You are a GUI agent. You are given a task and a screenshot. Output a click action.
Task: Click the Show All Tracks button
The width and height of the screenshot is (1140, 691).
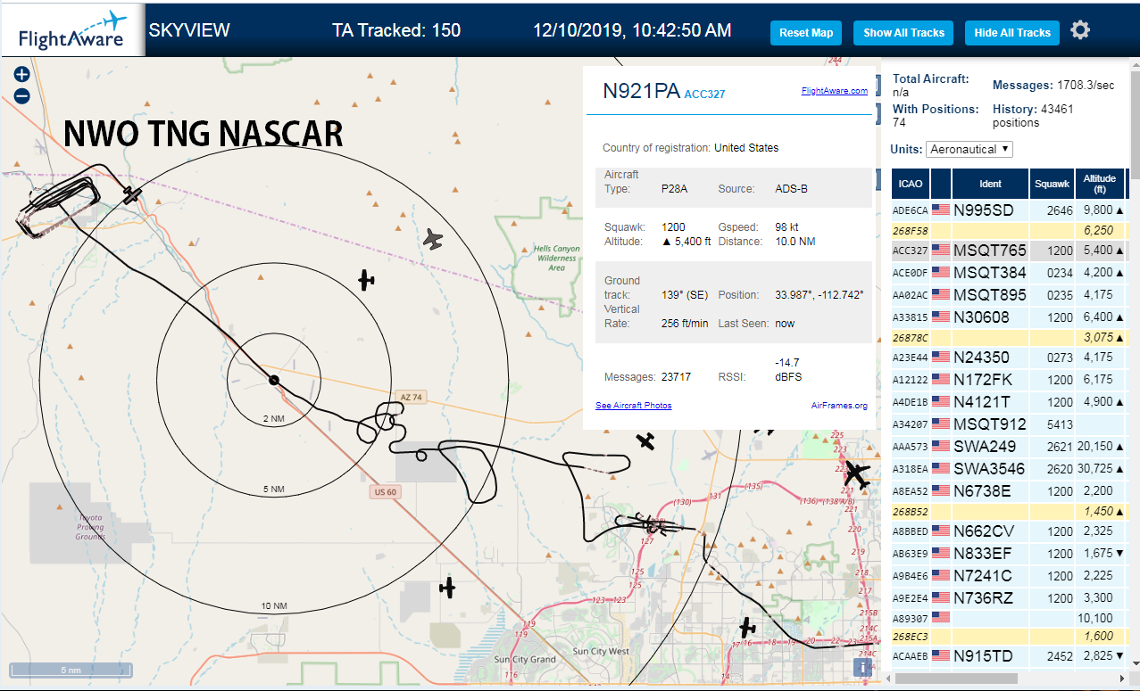point(903,33)
